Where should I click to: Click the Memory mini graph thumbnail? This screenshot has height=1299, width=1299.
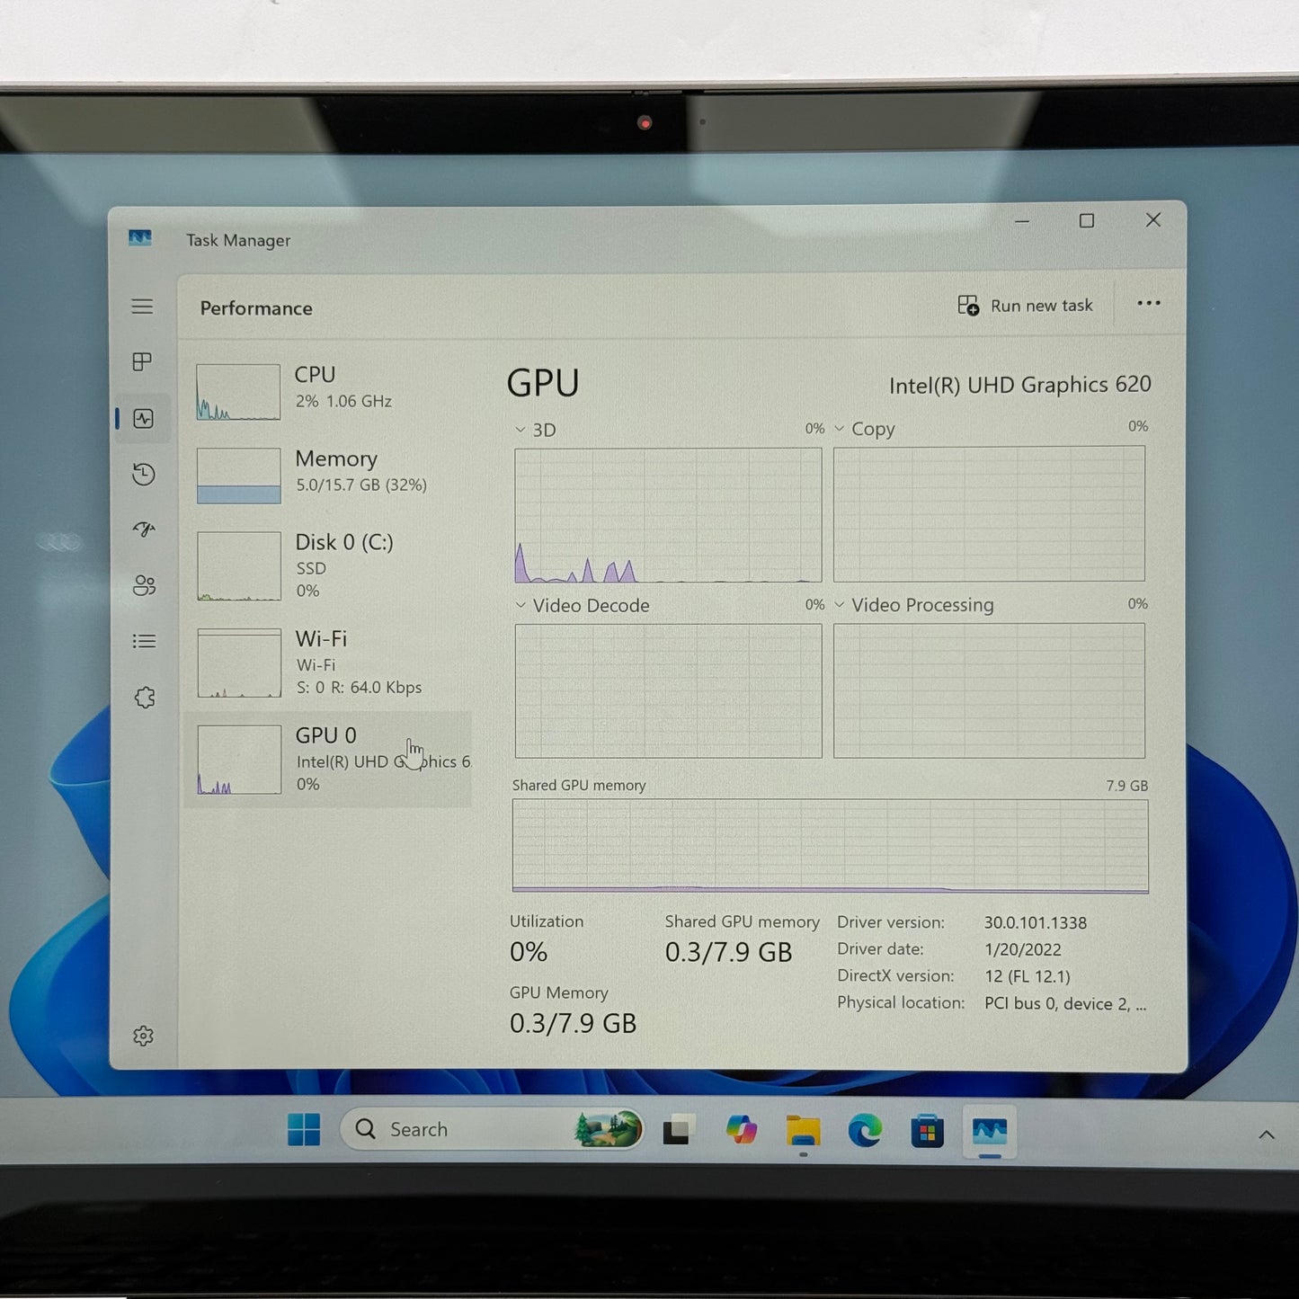pyautogui.click(x=239, y=476)
